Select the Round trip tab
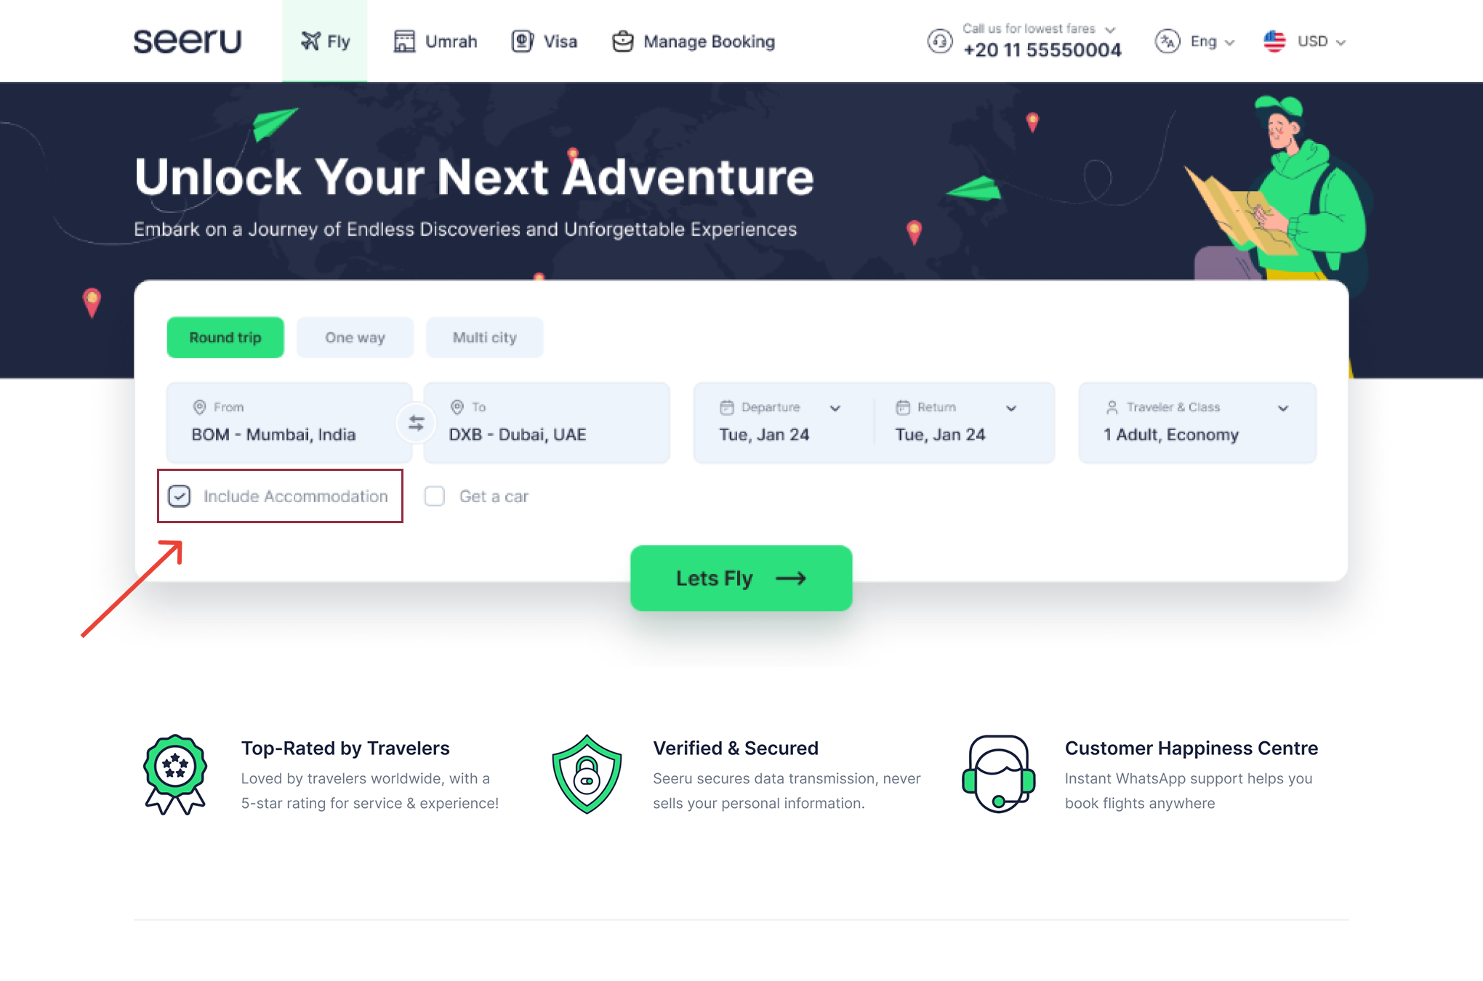The height and width of the screenshot is (981, 1483). [x=225, y=337]
